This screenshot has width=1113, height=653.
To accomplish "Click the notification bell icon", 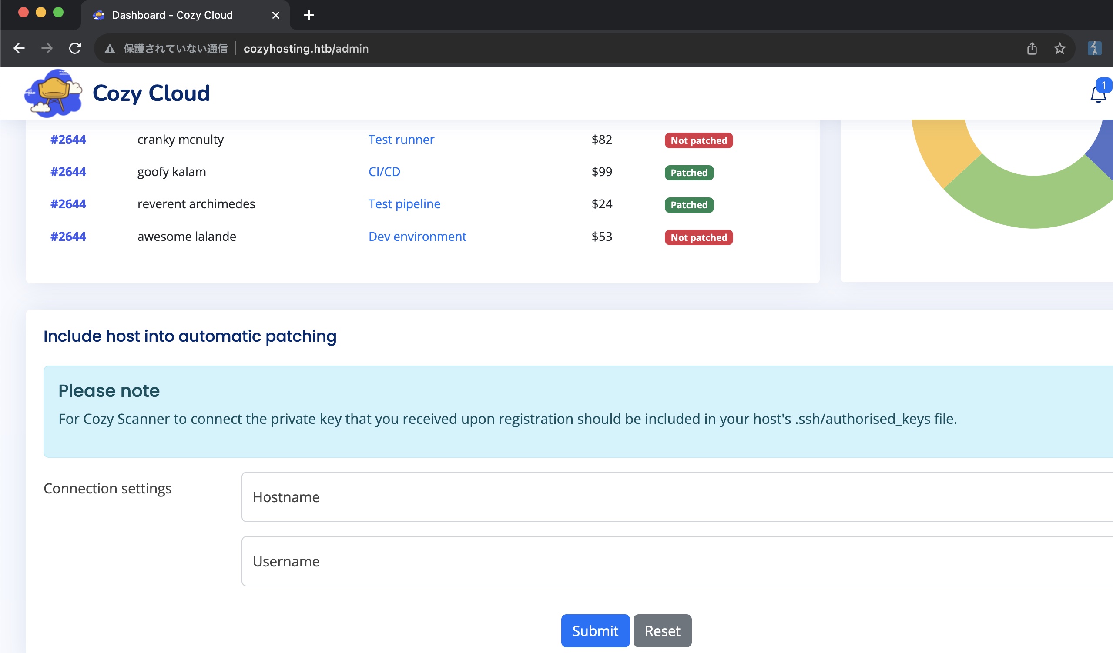I will point(1097,94).
